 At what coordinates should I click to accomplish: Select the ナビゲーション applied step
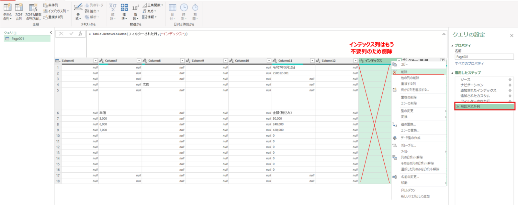coord(472,85)
